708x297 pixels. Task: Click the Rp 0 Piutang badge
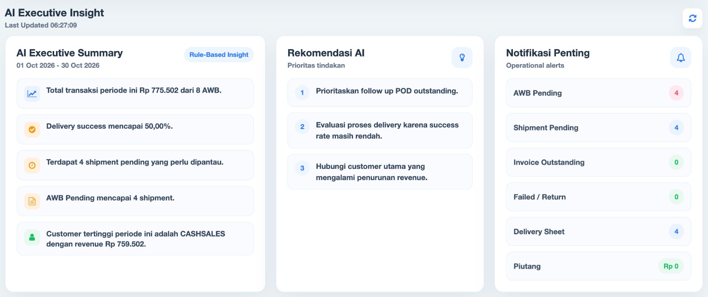(x=671, y=266)
